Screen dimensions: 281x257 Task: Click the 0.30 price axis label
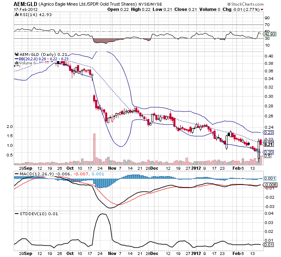point(269,97)
